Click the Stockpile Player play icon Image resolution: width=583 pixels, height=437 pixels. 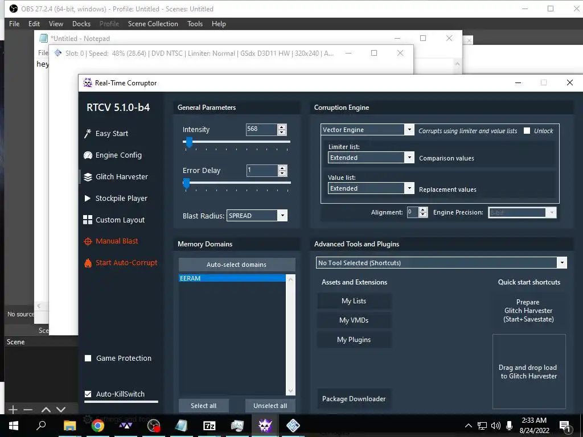pyautogui.click(x=88, y=199)
